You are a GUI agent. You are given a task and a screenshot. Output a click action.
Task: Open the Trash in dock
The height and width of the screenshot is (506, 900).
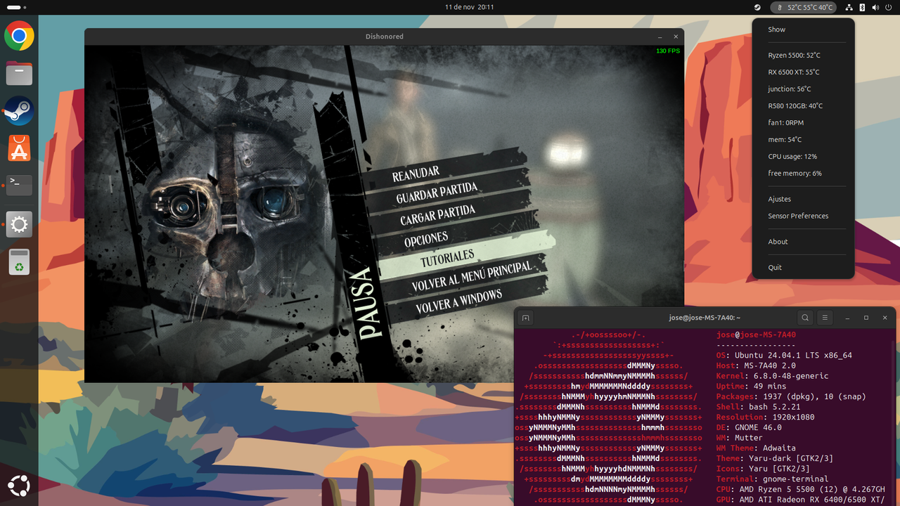[19, 262]
